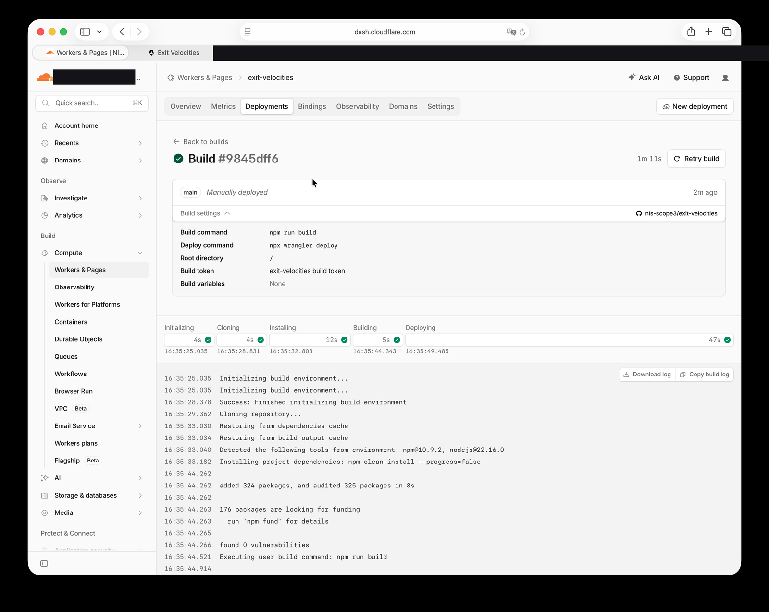Switch to Domains tab in worker tab bar

pyautogui.click(x=403, y=106)
